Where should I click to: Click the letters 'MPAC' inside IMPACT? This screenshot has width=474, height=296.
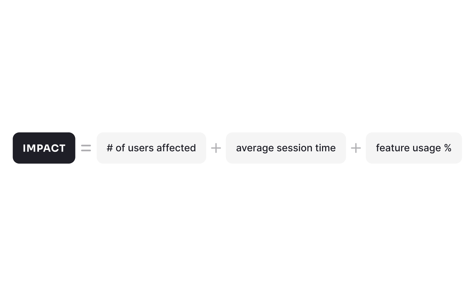[43, 148]
